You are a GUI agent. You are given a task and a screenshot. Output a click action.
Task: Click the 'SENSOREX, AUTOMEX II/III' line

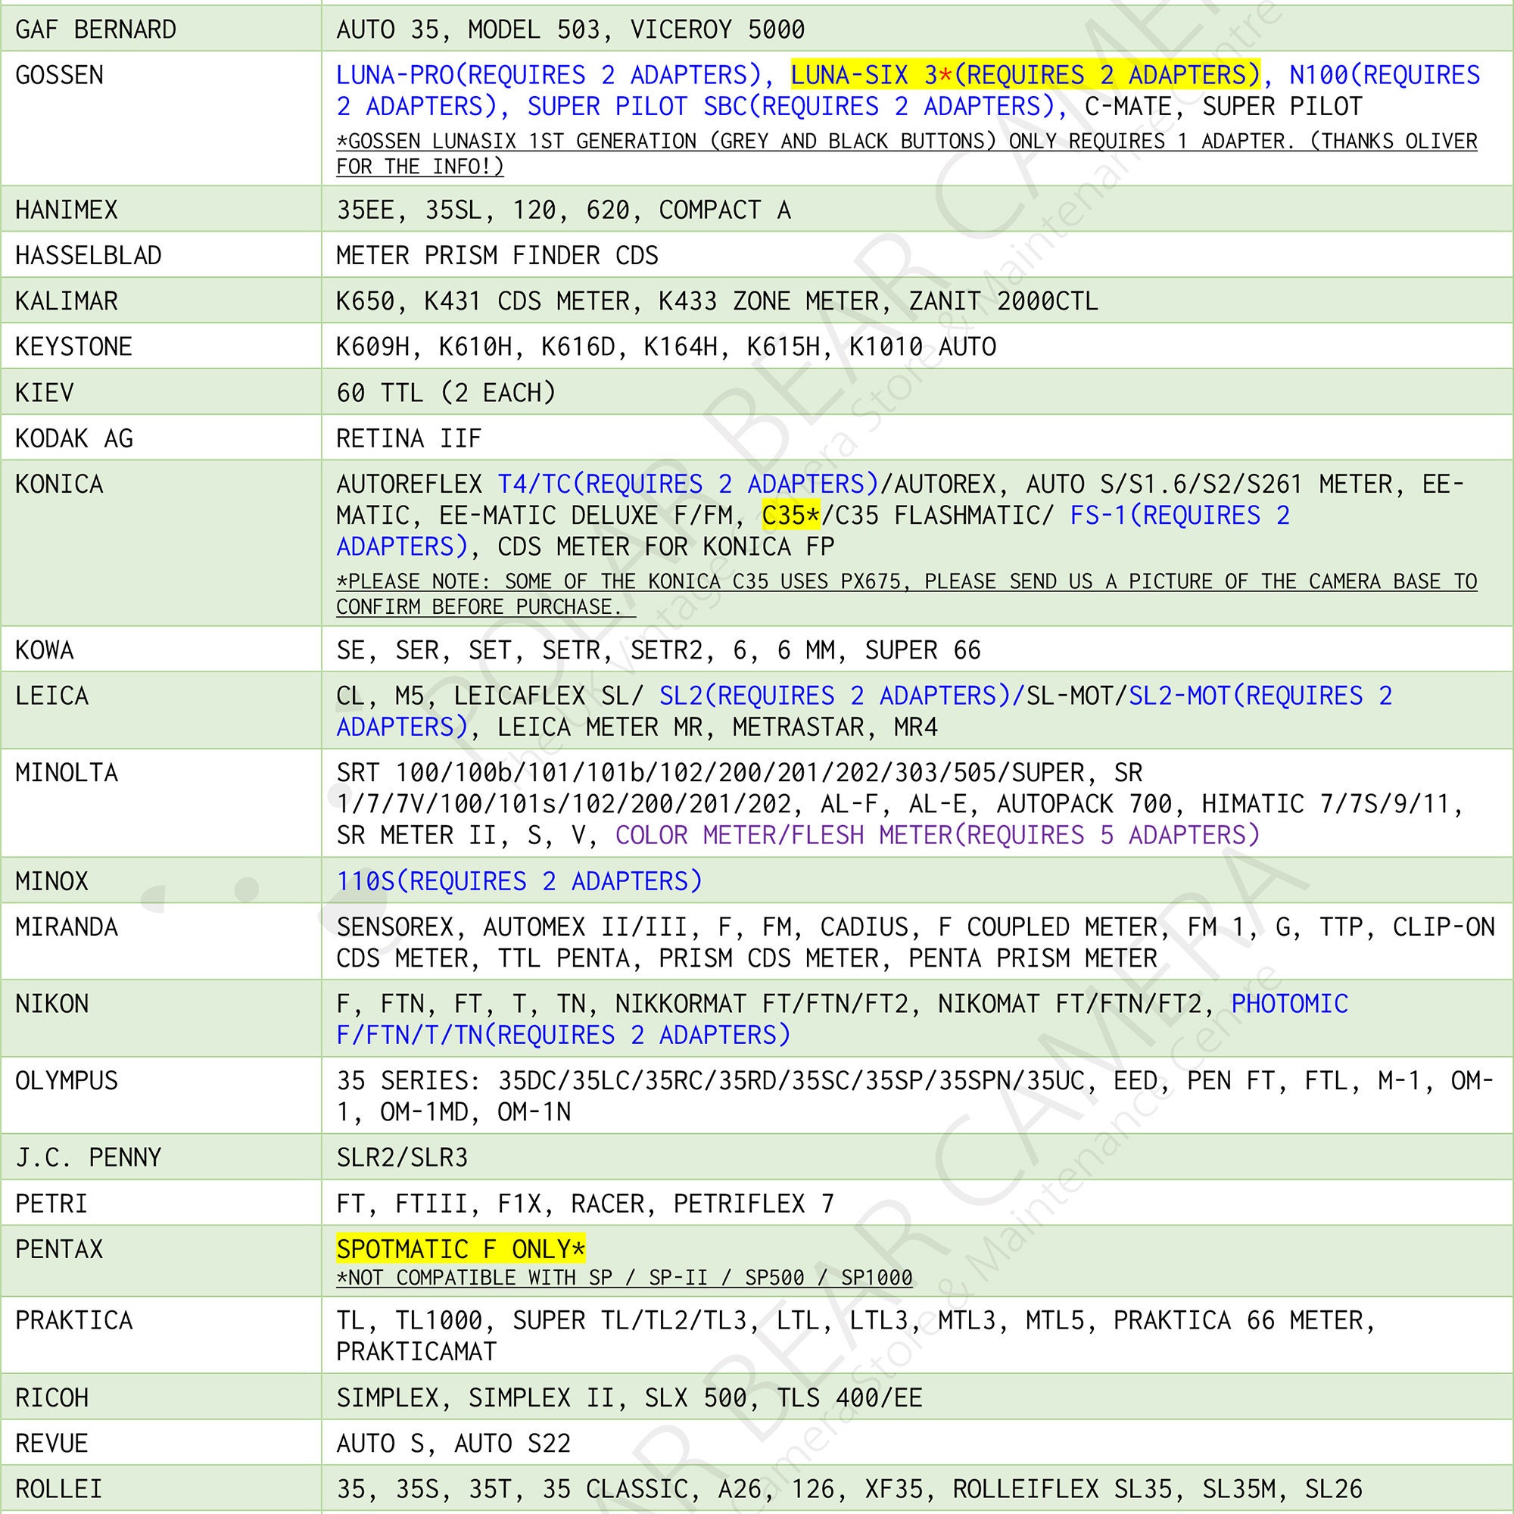[x=915, y=927]
